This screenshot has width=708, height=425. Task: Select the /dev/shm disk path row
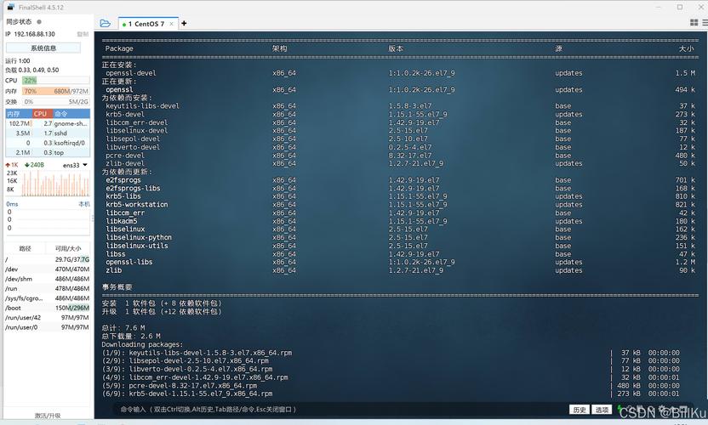48,279
